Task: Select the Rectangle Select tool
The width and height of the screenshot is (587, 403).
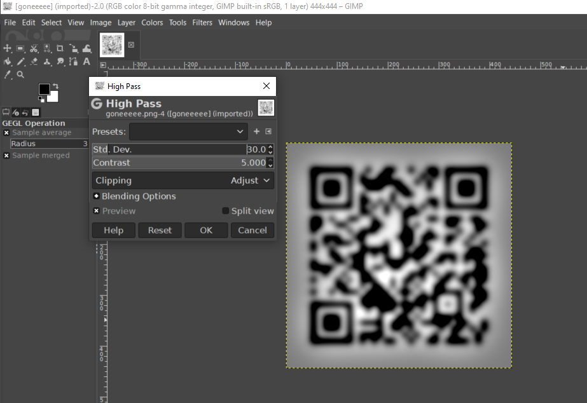Action: 20,48
